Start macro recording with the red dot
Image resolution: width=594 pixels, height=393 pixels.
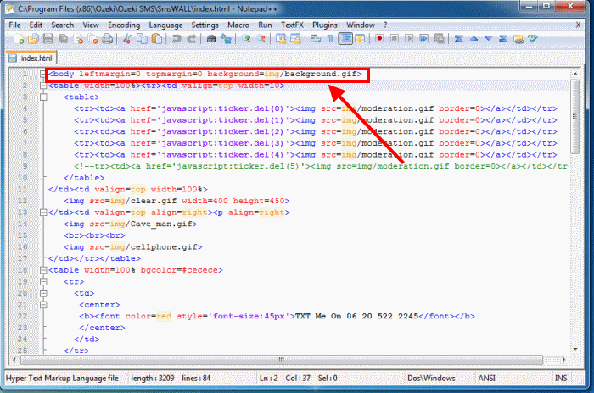click(x=379, y=39)
